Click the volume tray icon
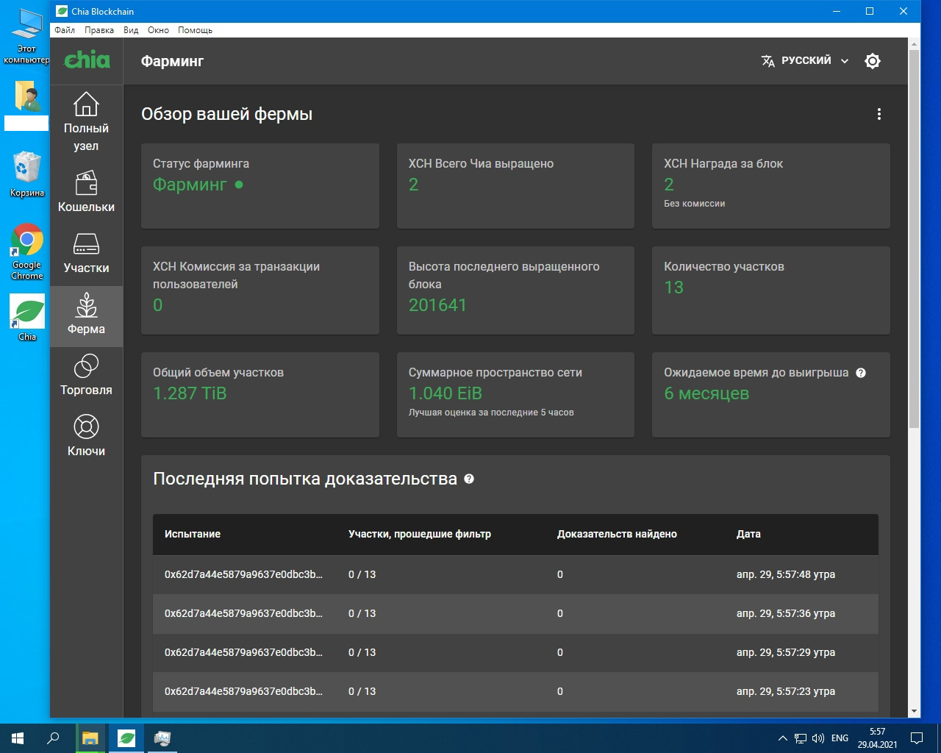941x753 pixels. click(x=818, y=738)
